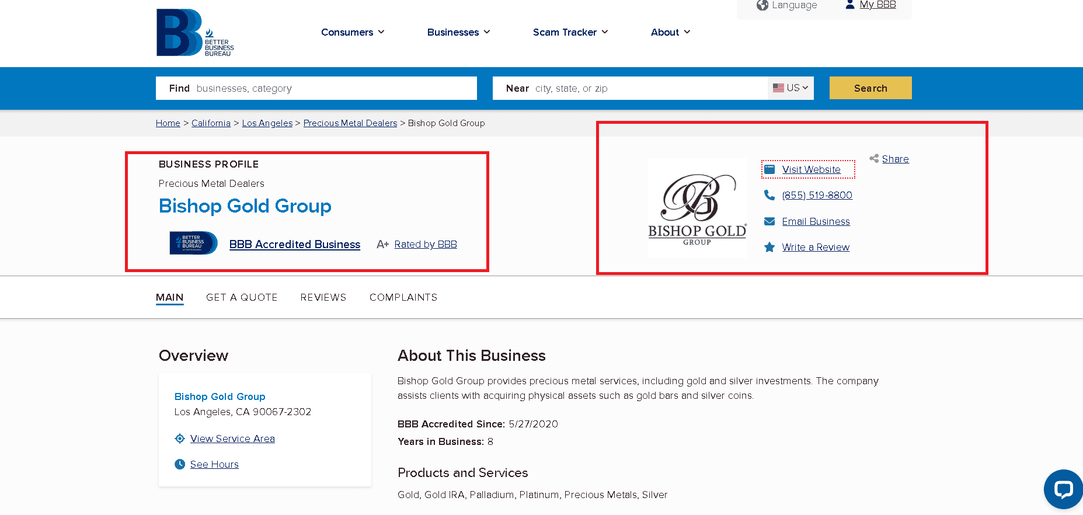
Task: Call (855) 519-8800 link
Action: click(x=817, y=195)
